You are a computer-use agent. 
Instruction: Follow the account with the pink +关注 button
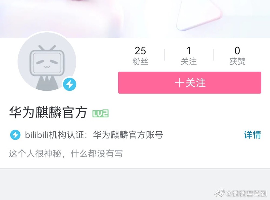(190, 83)
